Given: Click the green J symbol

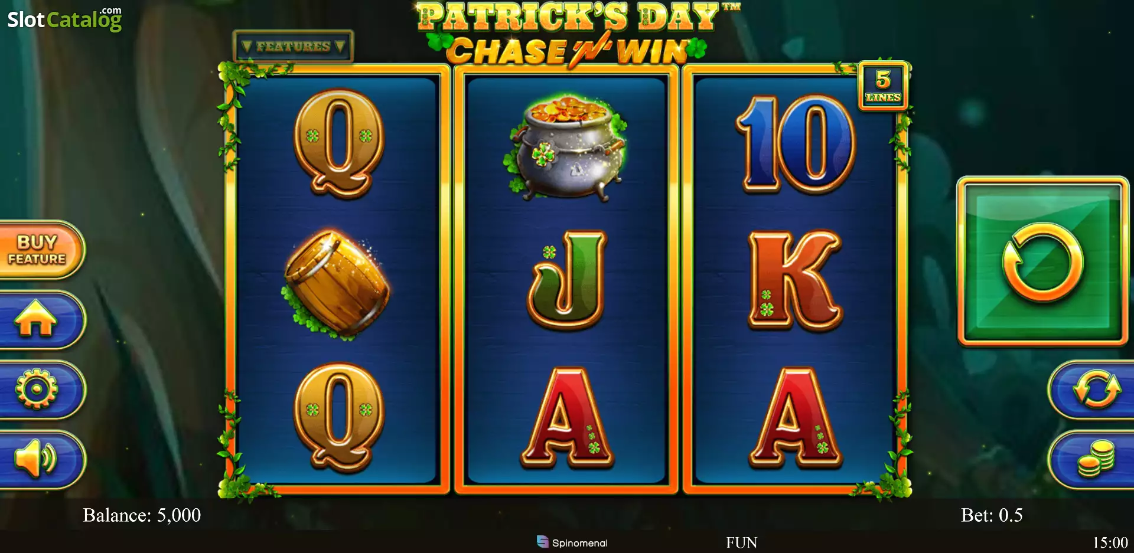Looking at the screenshot, I should tap(567, 280).
